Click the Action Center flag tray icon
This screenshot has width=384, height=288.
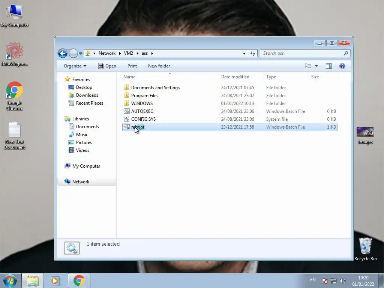point(325,281)
